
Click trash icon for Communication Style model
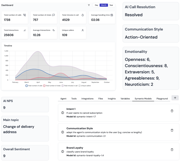click(x=172, y=130)
